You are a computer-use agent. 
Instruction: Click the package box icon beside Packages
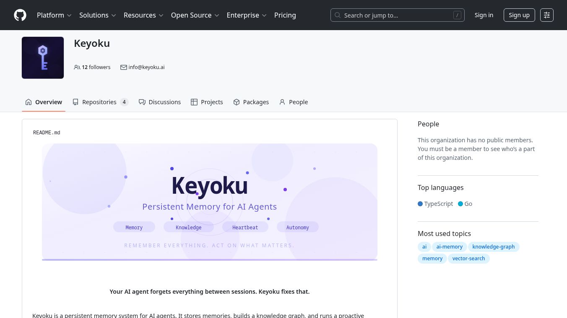tap(237, 102)
